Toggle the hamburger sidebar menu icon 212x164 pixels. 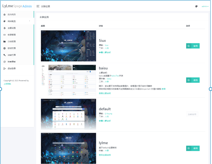(38, 6)
